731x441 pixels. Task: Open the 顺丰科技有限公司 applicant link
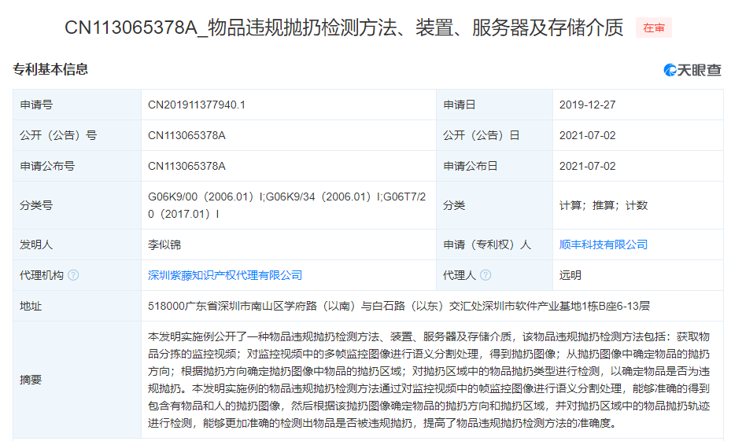604,244
